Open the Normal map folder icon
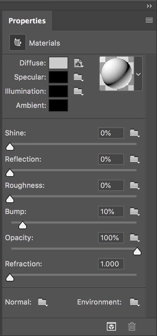157x336 pixels. click(43, 302)
